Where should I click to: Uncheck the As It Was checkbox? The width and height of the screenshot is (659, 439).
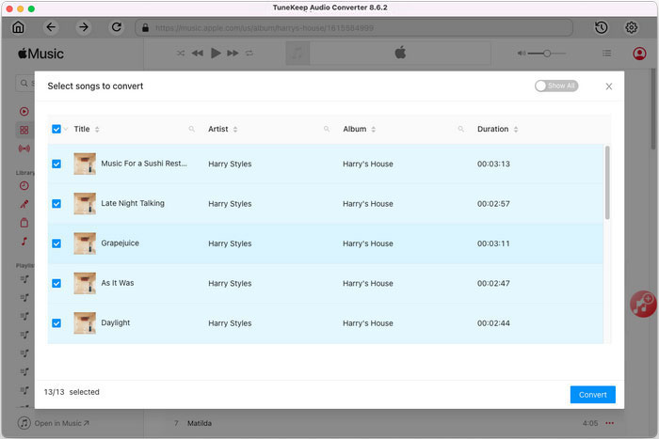click(56, 283)
